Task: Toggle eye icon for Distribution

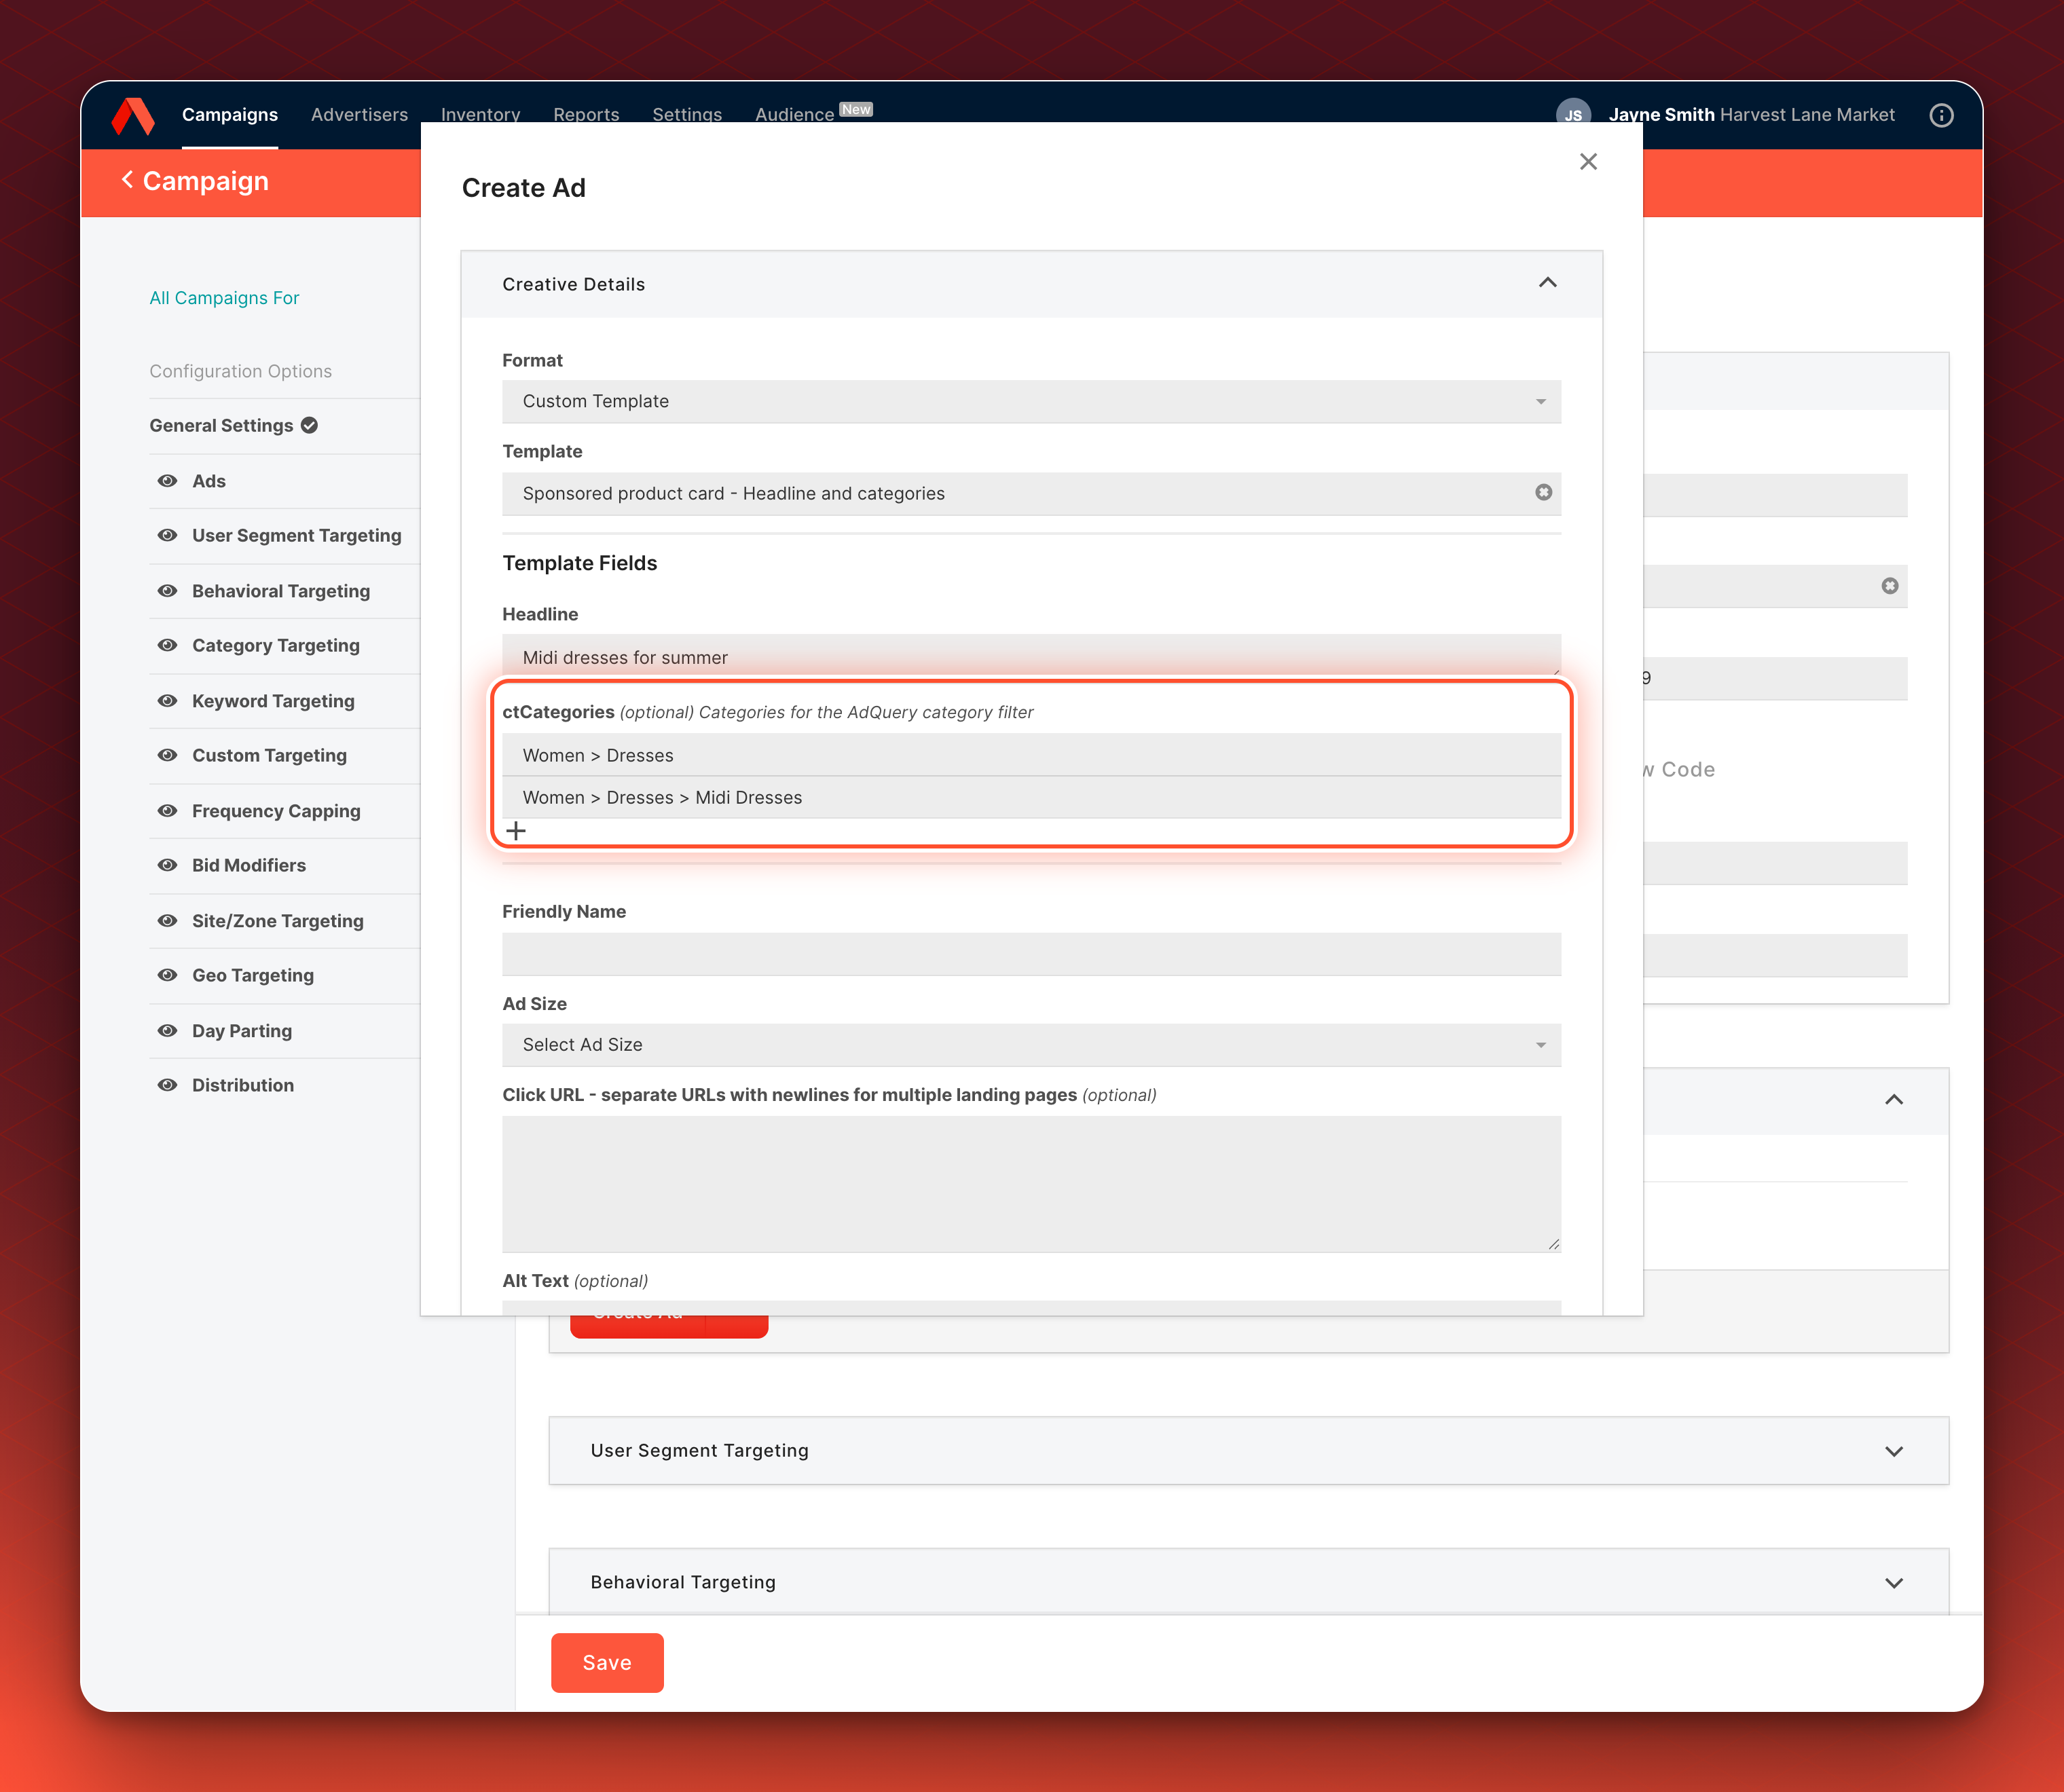Action: pos(168,1085)
